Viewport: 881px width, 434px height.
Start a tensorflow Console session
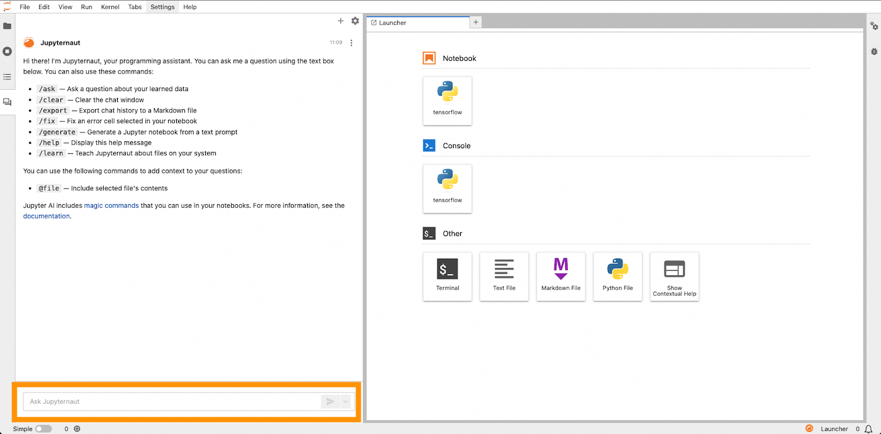447,188
